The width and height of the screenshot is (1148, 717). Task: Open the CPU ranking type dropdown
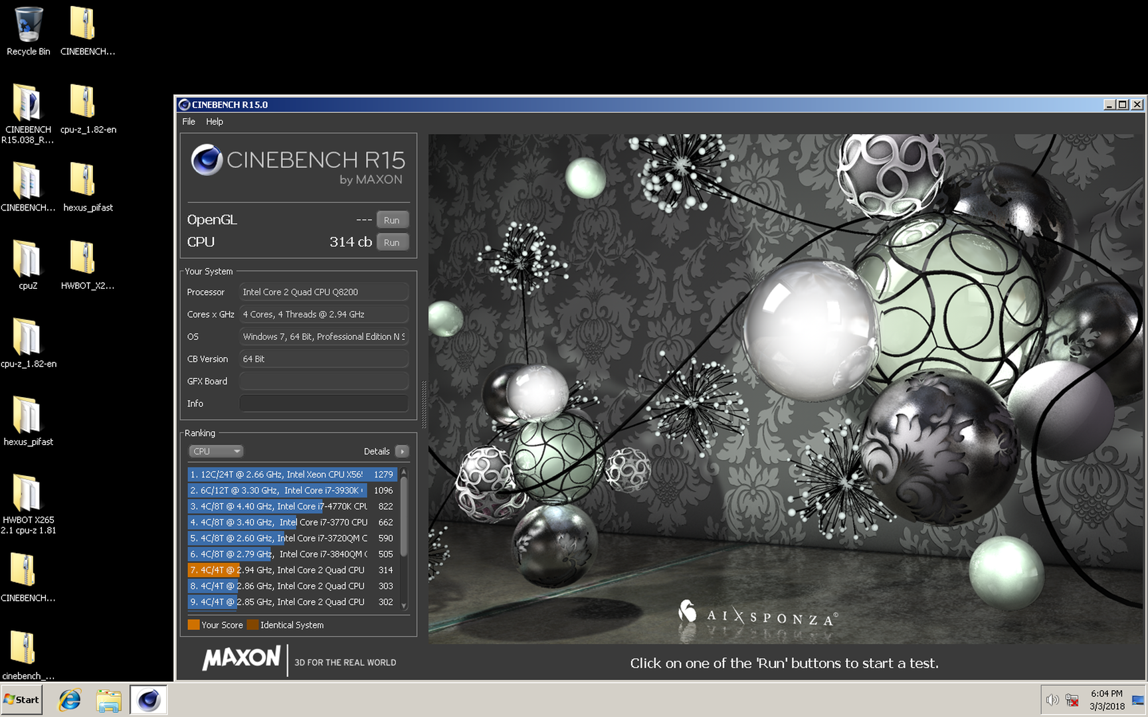tap(216, 451)
